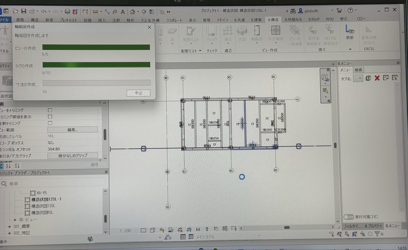Click the globofk user account button
408x250 pixels.
click(308, 10)
